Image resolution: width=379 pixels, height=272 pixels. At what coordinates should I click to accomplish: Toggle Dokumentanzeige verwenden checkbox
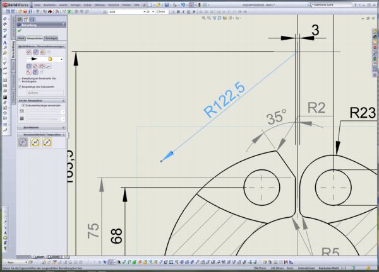pyautogui.click(x=23, y=106)
